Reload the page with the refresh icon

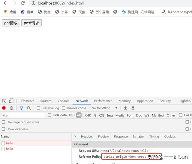(23, 3)
